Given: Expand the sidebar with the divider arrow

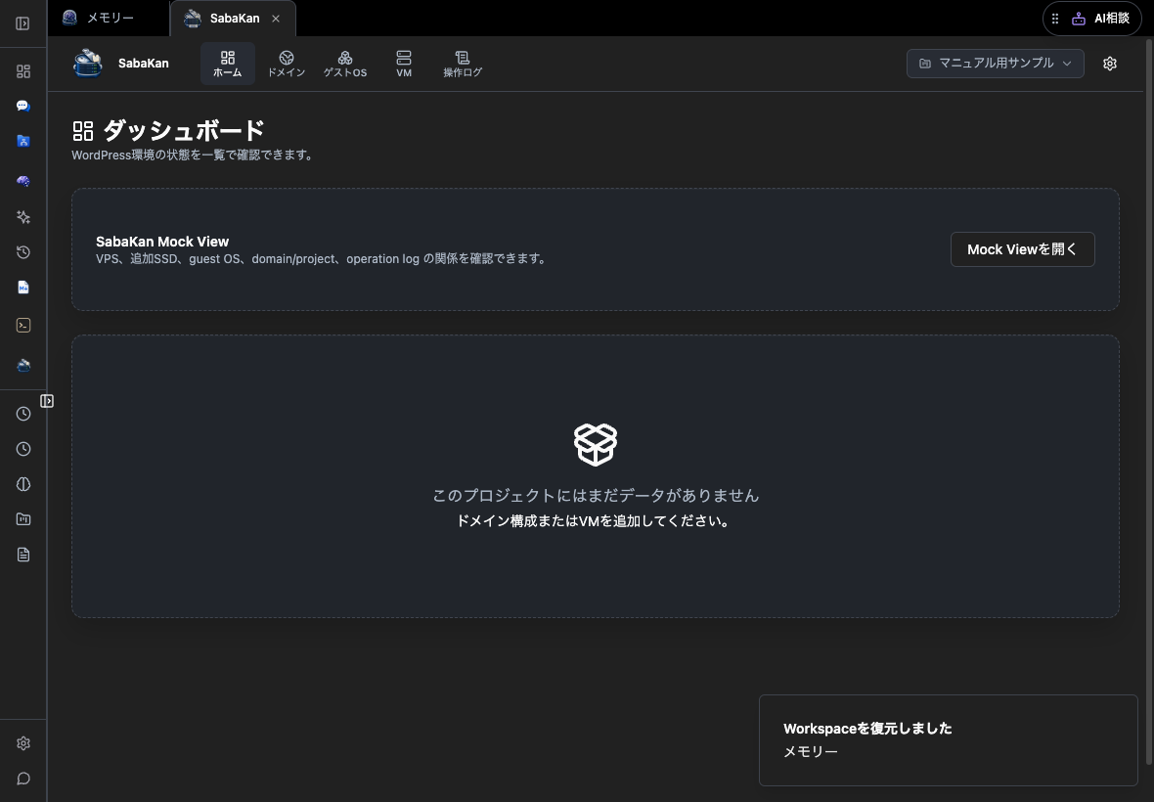Looking at the screenshot, I should point(46,401).
